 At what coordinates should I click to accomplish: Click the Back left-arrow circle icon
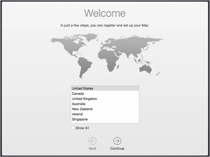point(92,141)
